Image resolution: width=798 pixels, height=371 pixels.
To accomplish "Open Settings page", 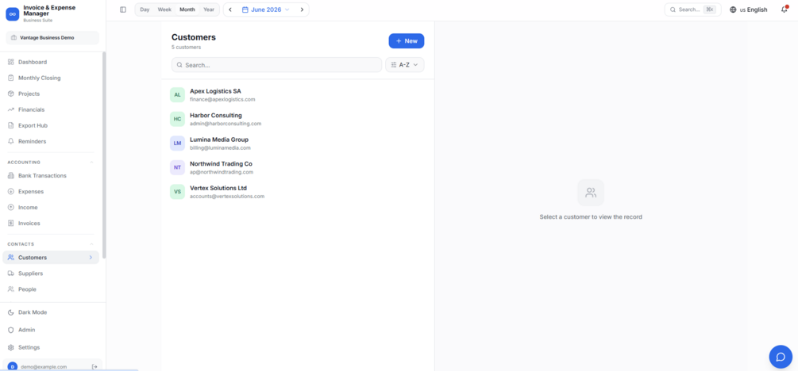I will [51, 347].
